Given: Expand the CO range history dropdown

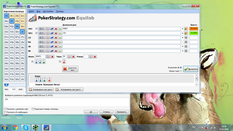Looking at the screenshot, I should (182, 38).
